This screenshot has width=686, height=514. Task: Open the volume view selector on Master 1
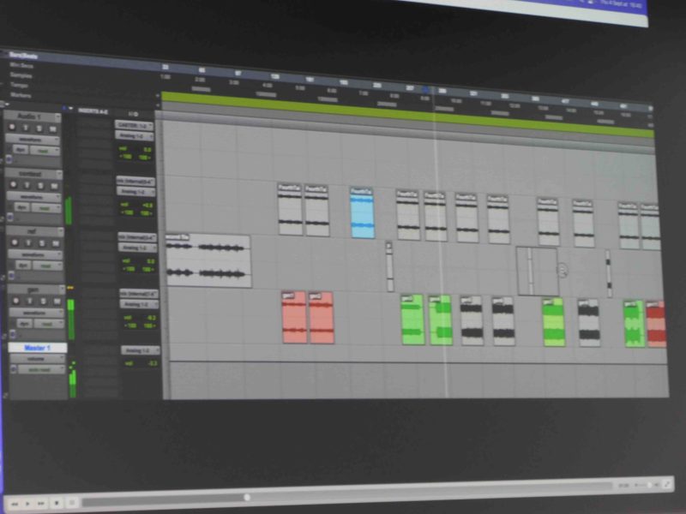coord(36,359)
